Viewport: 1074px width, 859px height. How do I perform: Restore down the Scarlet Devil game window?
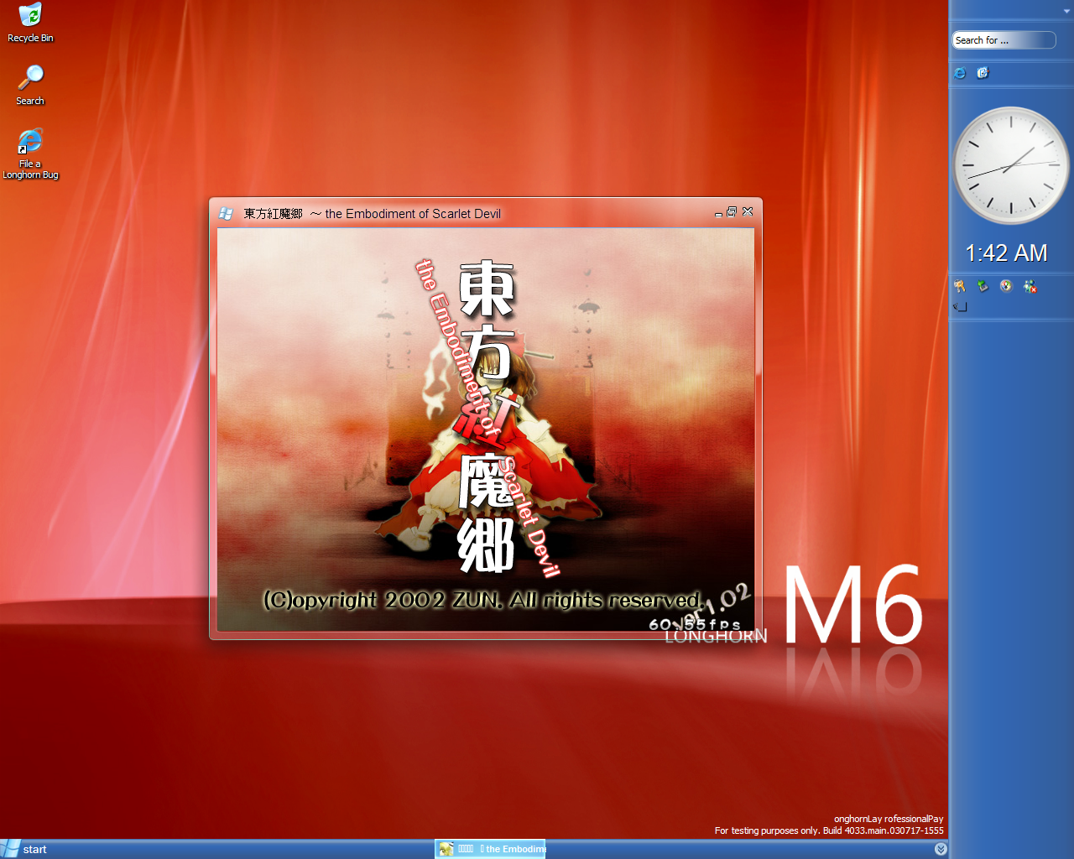point(732,212)
